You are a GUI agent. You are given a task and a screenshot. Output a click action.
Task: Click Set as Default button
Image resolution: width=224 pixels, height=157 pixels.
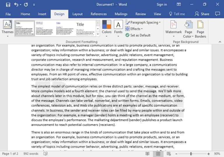tap(138, 35)
